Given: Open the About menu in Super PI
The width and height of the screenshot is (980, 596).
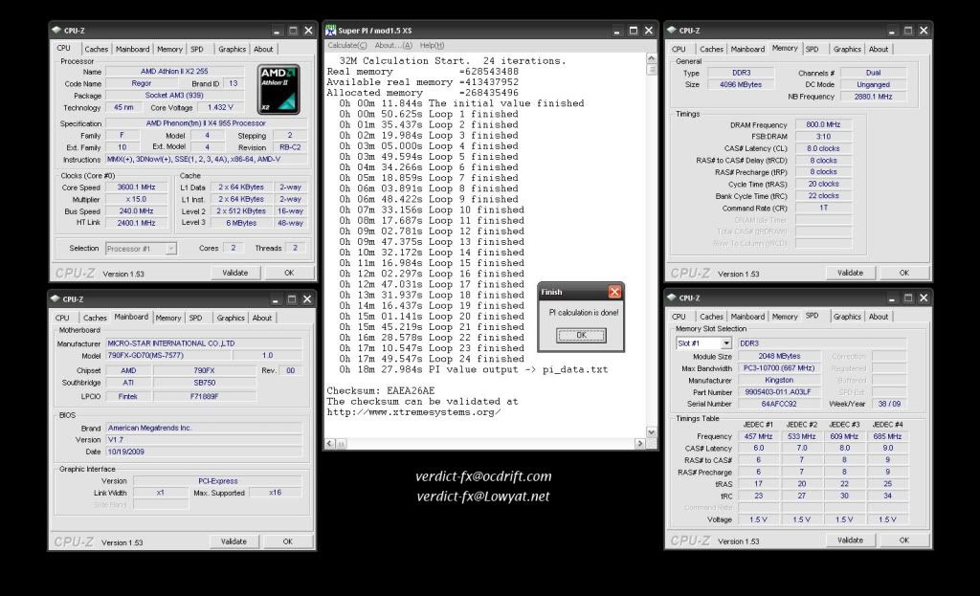Looking at the screenshot, I should [392, 45].
